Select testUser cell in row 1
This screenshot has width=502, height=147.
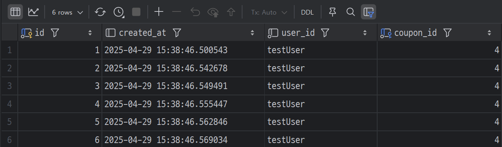321,50
